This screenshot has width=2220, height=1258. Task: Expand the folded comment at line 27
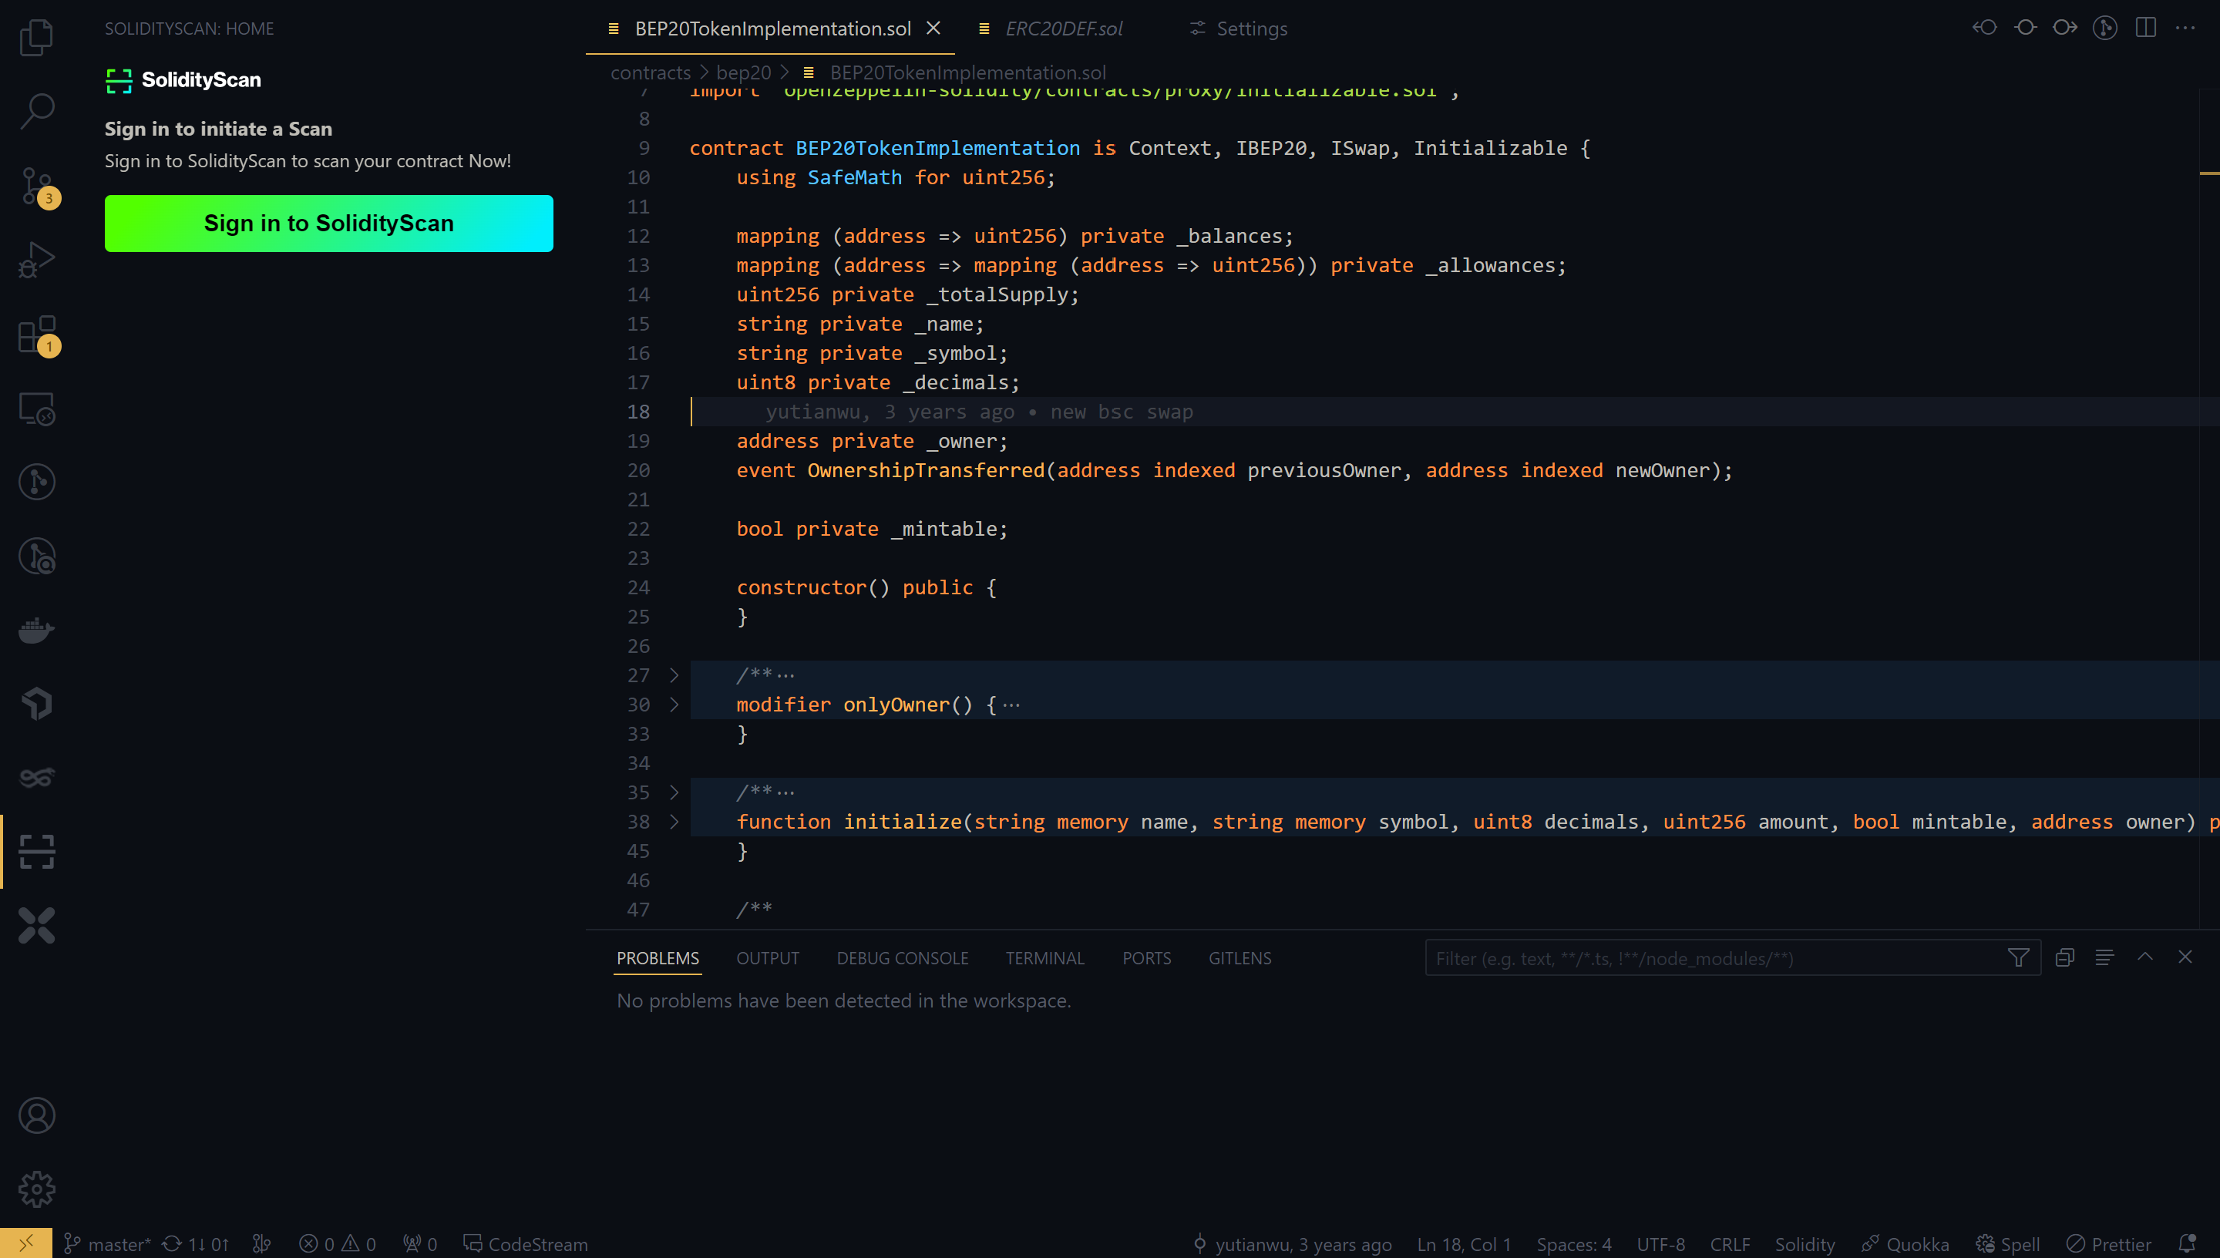click(x=674, y=674)
